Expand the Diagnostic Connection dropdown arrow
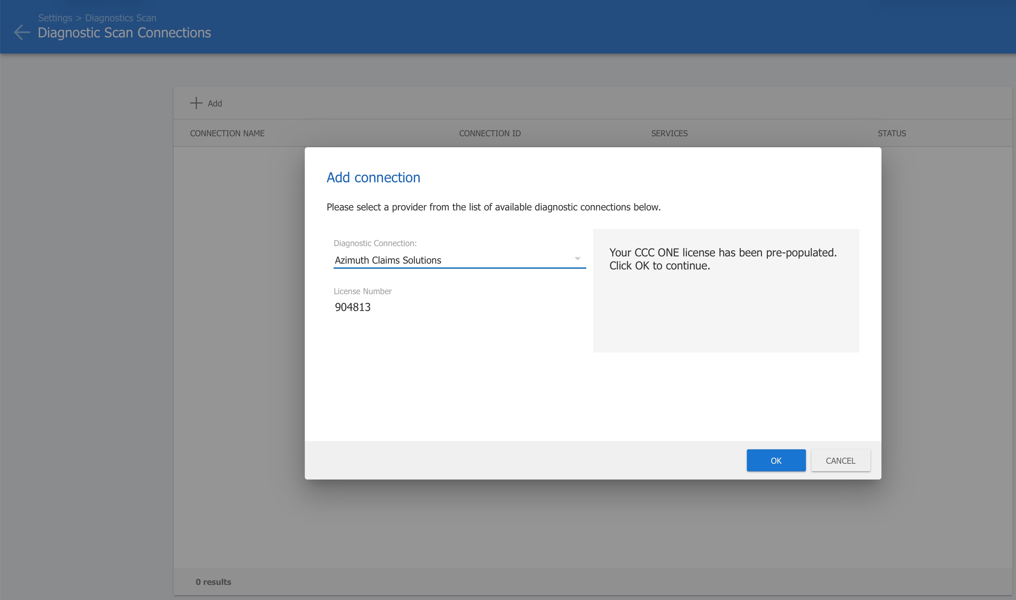The width and height of the screenshot is (1016, 600). tap(577, 259)
